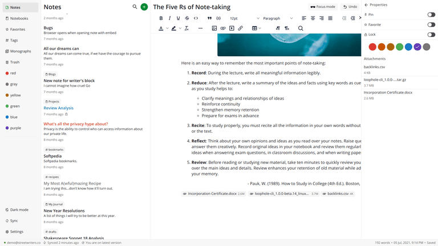
Task: Insert a blockquote
Action: click(x=209, y=18)
